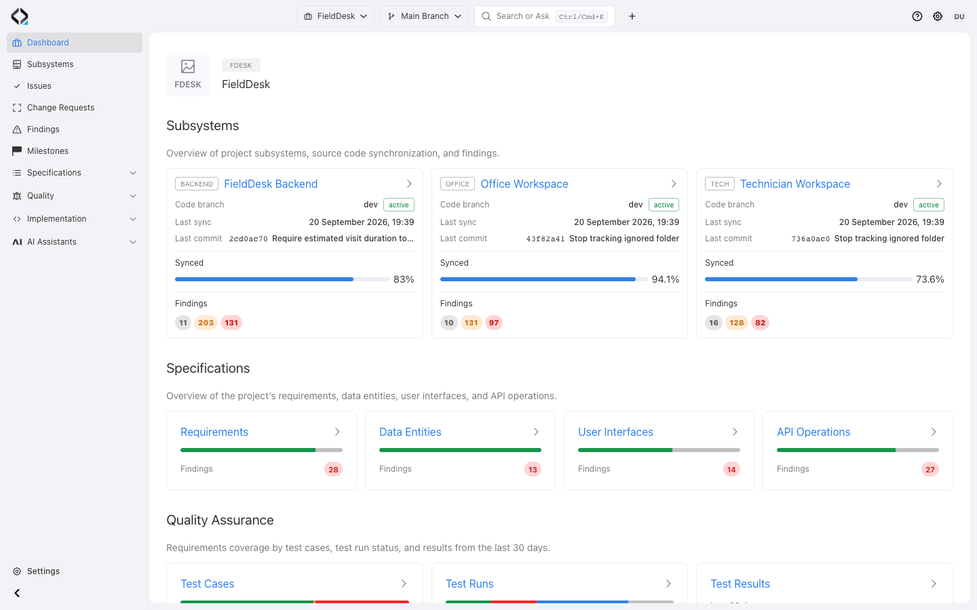Open FieldDesk Backend card arrow
Viewport: 977px width, 610px height.
pos(409,184)
